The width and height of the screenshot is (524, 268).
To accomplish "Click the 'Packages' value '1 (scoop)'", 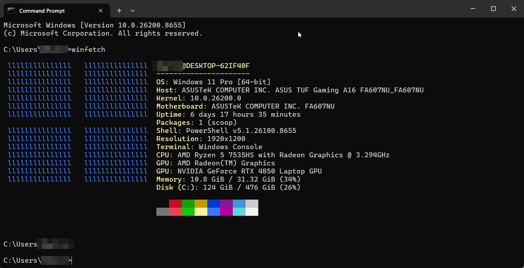I will 218,122.
